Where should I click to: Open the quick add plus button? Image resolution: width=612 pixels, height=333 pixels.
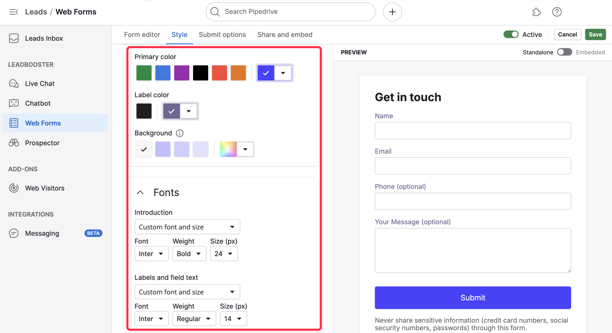point(392,12)
